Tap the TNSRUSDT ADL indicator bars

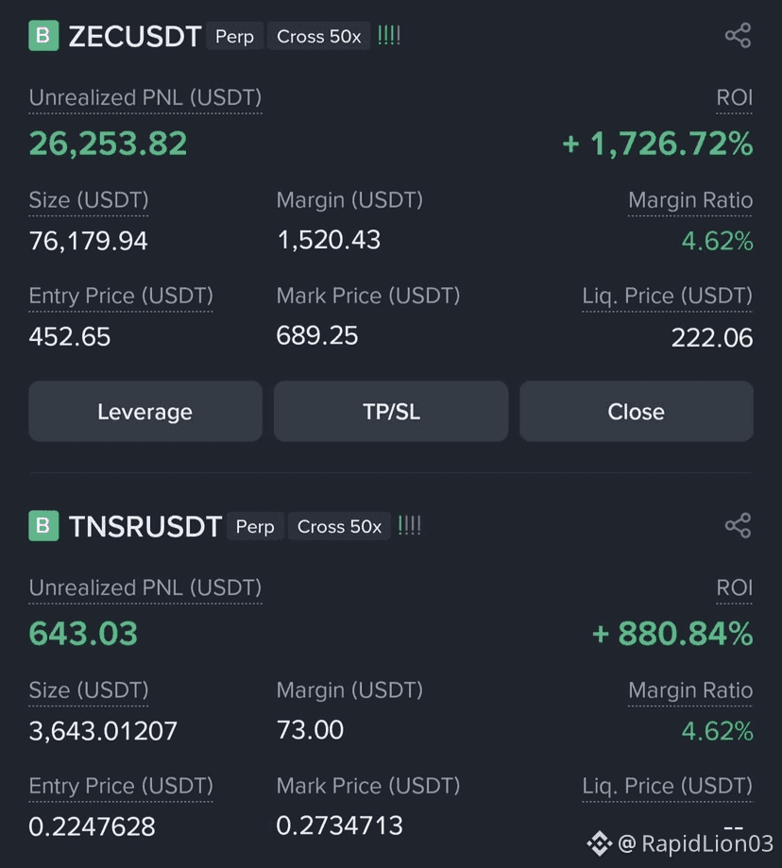coord(410,526)
